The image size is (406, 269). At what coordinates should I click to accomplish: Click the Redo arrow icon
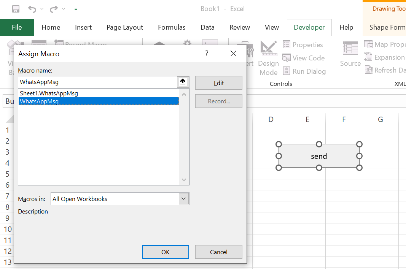click(54, 9)
